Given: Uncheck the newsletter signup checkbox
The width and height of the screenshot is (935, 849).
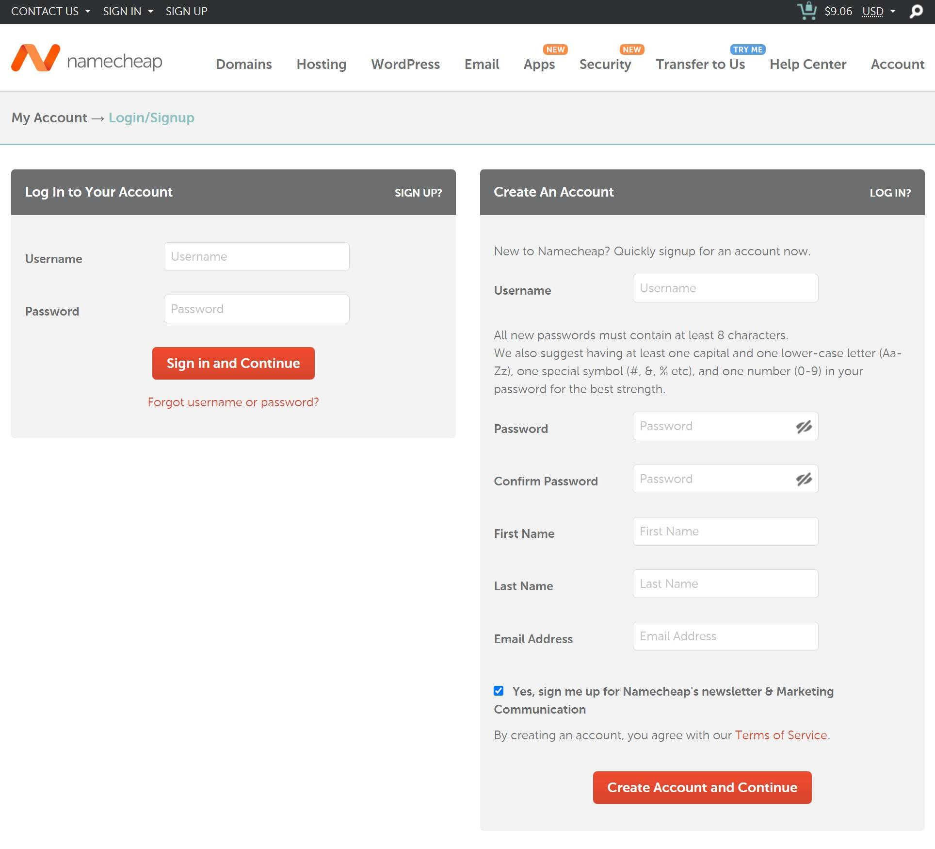Looking at the screenshot, I should 499,691.
